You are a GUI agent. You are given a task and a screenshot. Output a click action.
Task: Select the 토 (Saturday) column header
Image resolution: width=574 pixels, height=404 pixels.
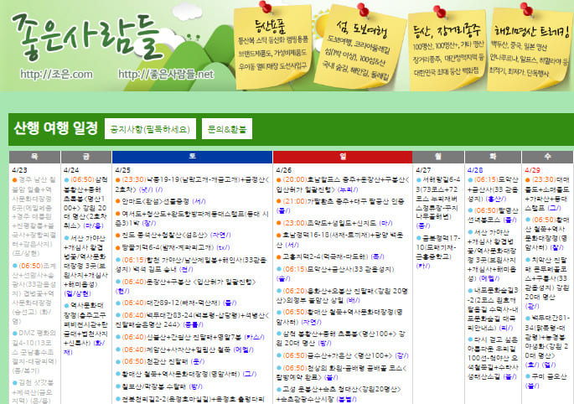192,157
